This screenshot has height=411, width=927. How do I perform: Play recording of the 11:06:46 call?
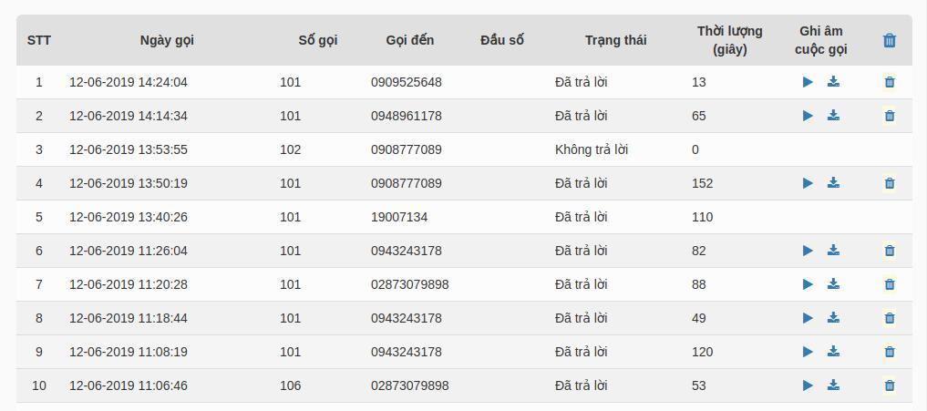808,385
